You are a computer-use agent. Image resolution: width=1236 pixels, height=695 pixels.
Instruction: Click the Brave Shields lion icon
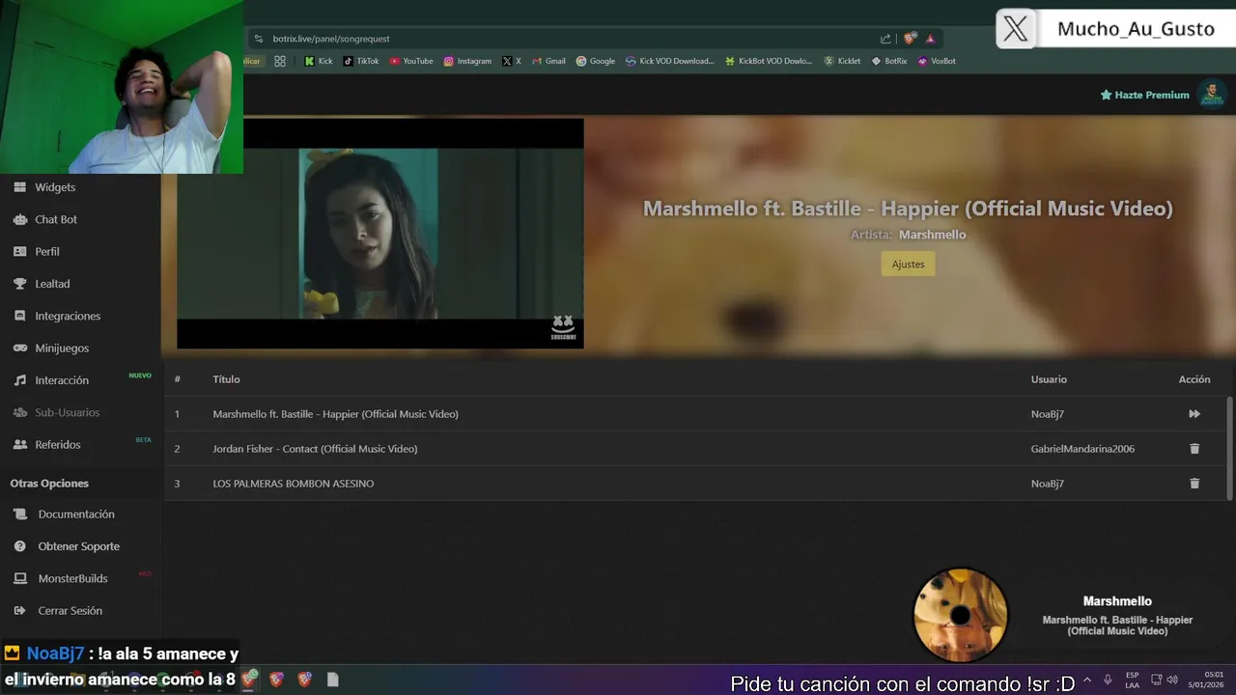pos(910,39)
